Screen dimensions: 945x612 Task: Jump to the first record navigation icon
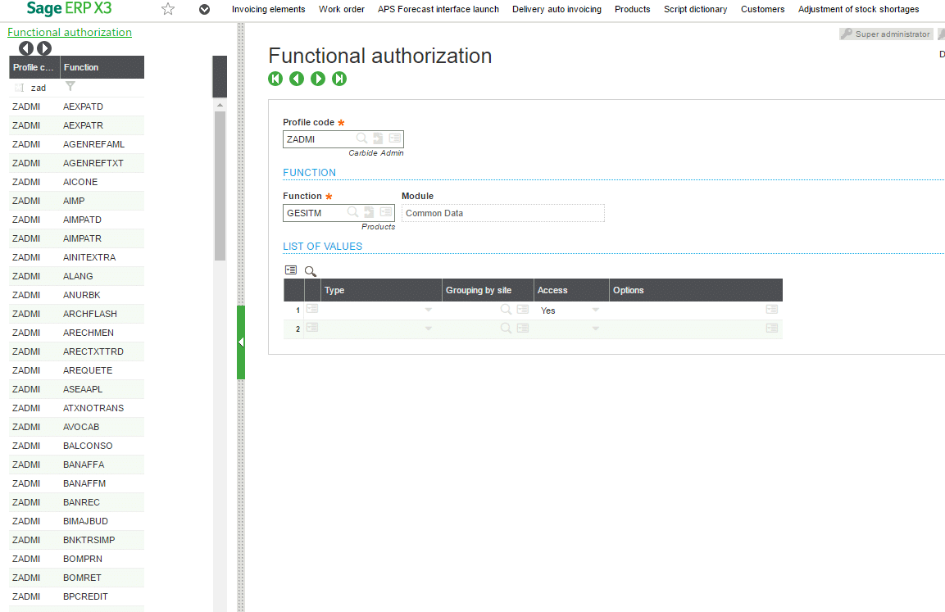click(x=275, y=79)
